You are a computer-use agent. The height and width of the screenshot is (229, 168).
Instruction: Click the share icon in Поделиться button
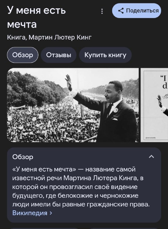pos(121,11)
